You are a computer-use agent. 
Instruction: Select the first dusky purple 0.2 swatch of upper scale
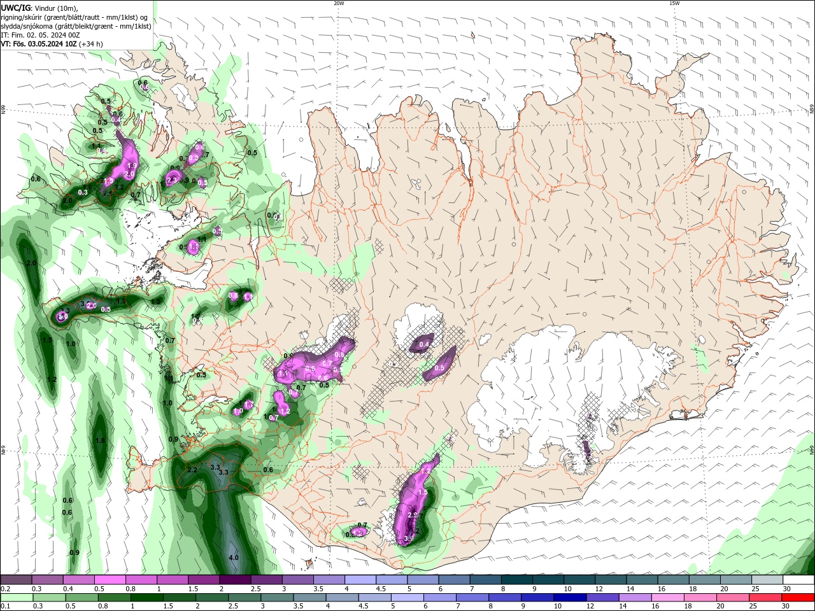15,580
